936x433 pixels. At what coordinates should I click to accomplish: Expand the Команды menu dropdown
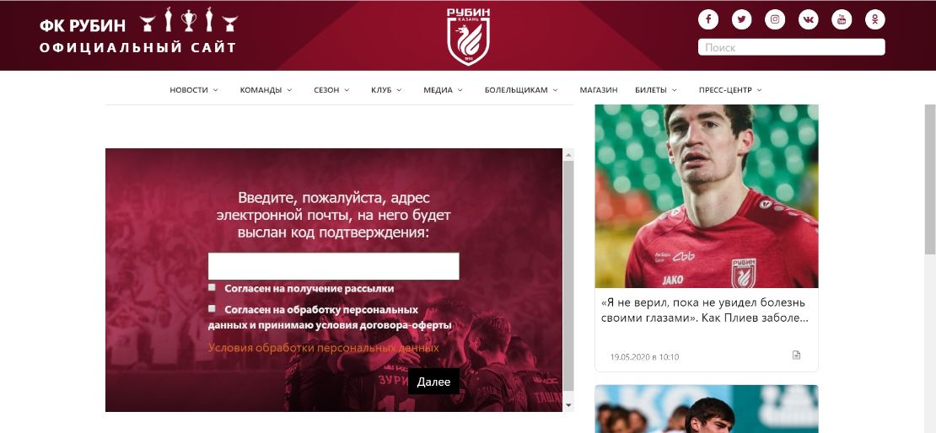click(266, 90)
